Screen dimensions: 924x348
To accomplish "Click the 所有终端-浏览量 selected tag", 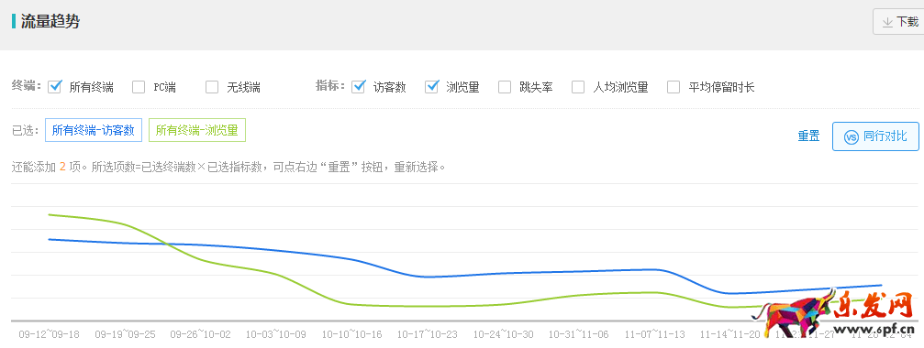I will [x=197, y=130].
